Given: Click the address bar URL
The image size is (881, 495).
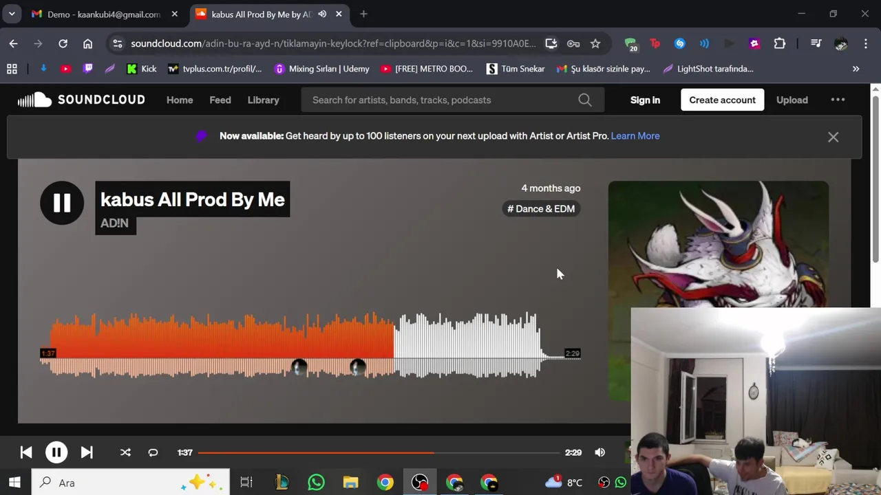Looking at the screenshot, I should (333, 43).
